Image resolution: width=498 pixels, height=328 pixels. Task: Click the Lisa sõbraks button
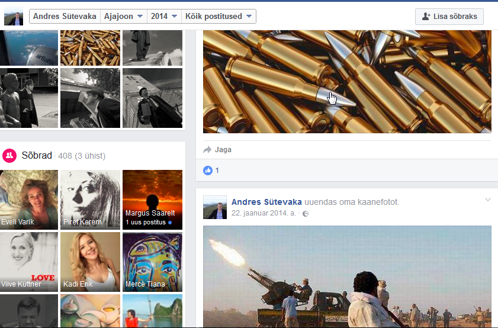[x=449, y=17]
